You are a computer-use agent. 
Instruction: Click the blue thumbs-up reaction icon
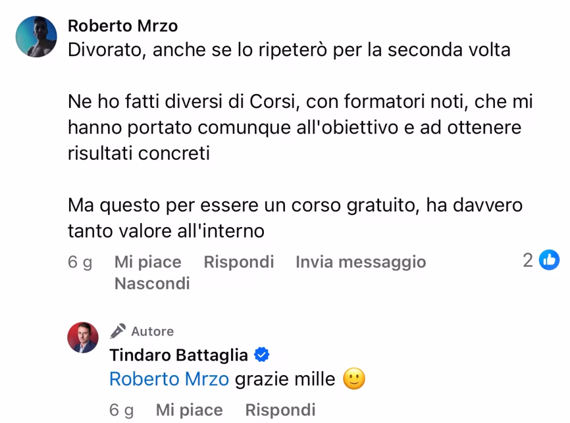tap(549, 260)
